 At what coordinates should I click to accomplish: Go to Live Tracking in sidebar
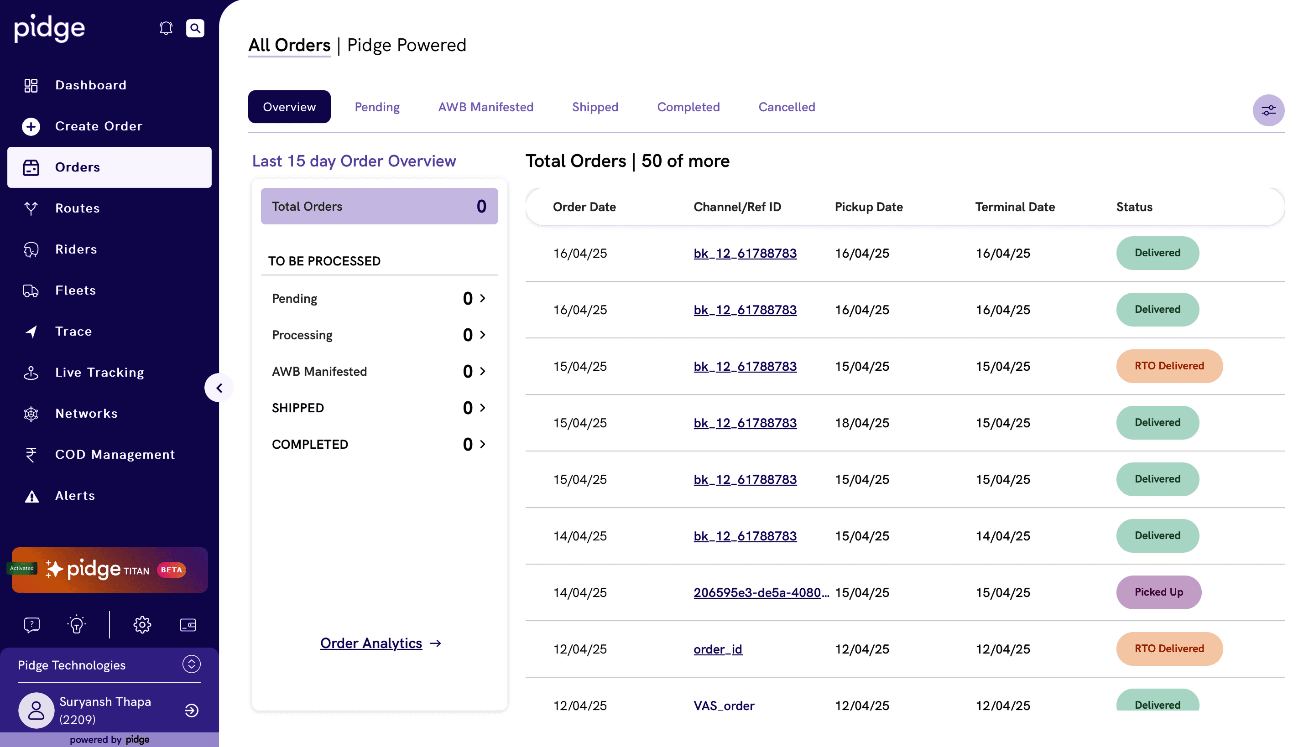[99, 373]
